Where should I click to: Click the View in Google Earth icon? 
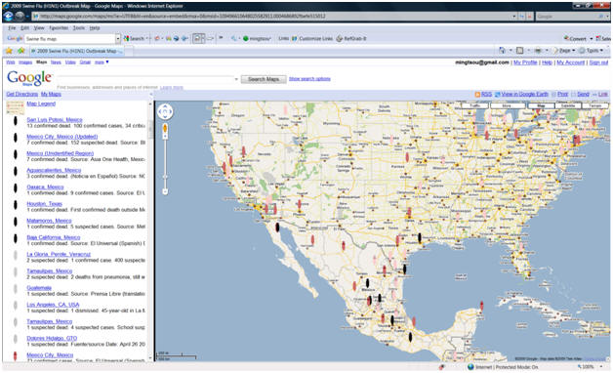click(x=497, y=95)
